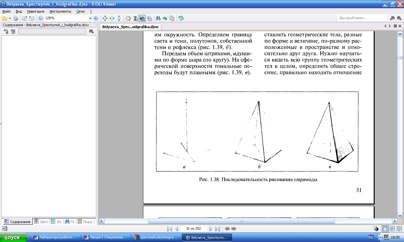Go to the next page
The image size is (404, 242).
[x=211, y=229]
